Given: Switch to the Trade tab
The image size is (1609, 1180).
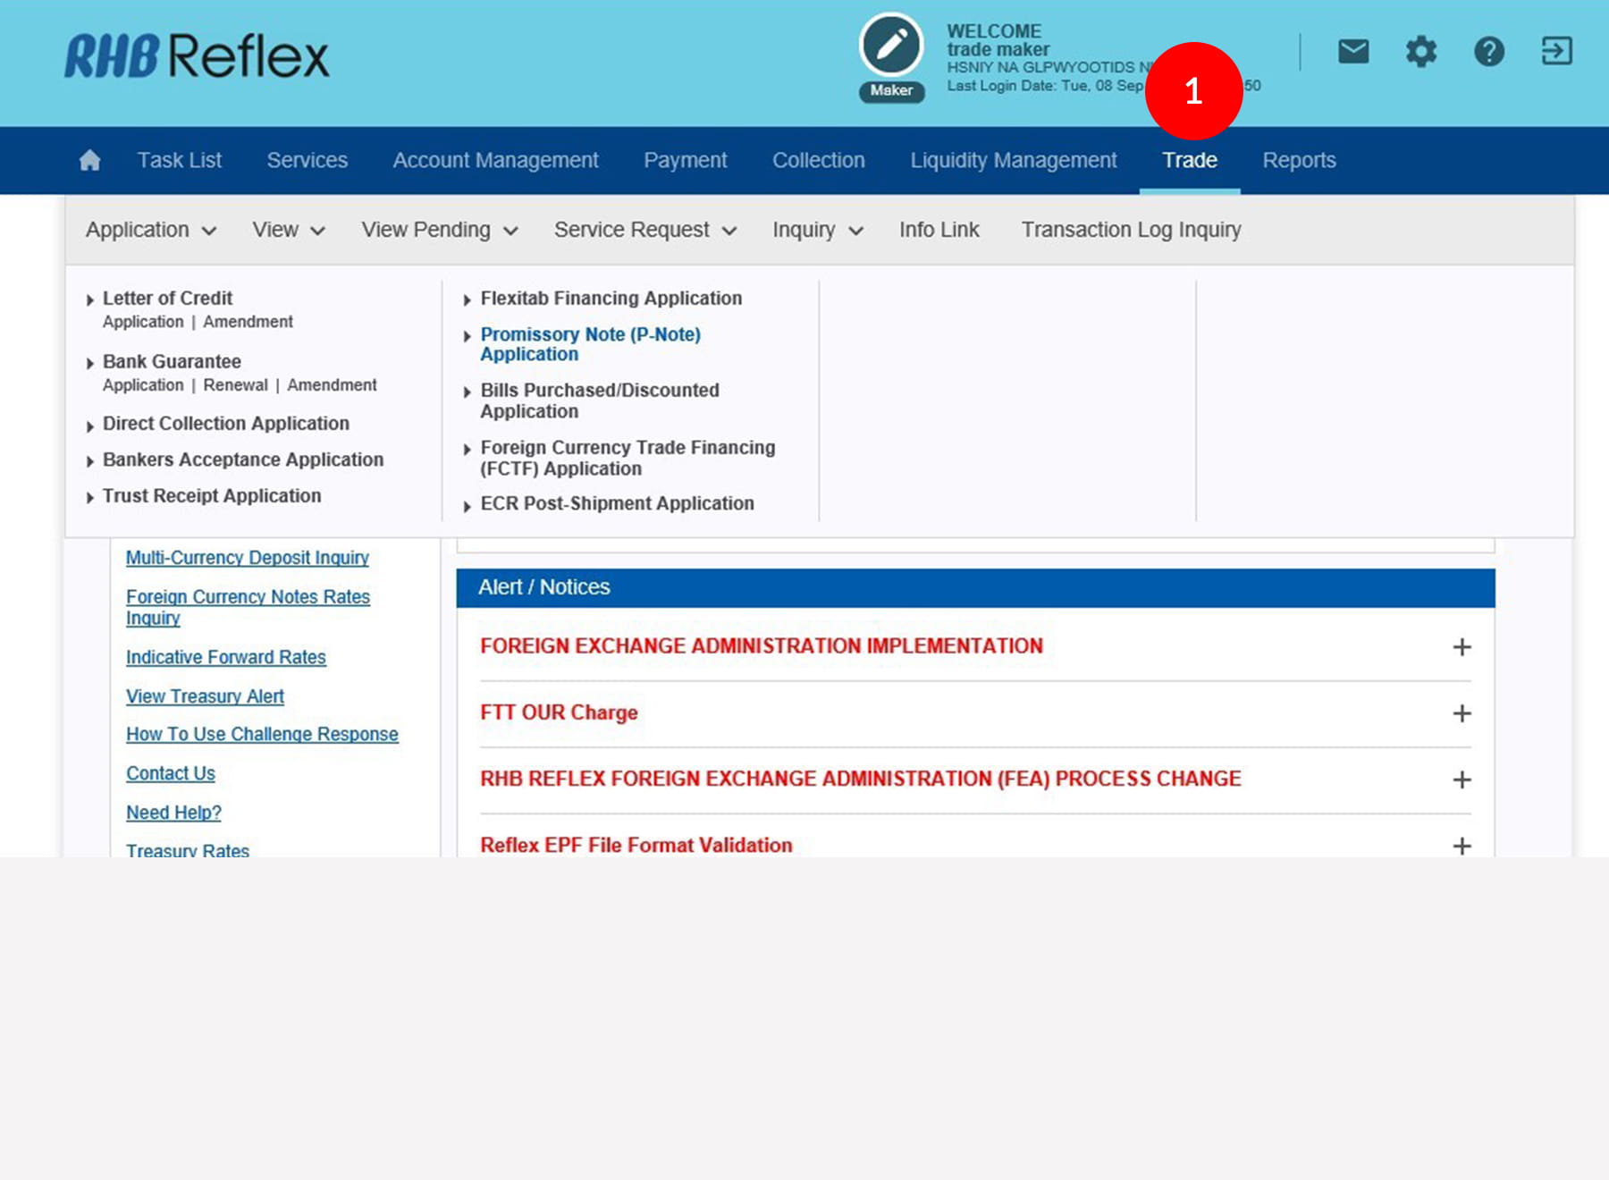Looking at the screenshot, I should point(1189,161).
